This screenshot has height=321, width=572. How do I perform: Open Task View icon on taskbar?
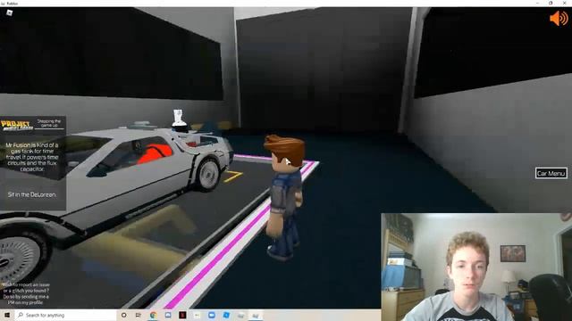pyautogui.click(x=139, y=315)
